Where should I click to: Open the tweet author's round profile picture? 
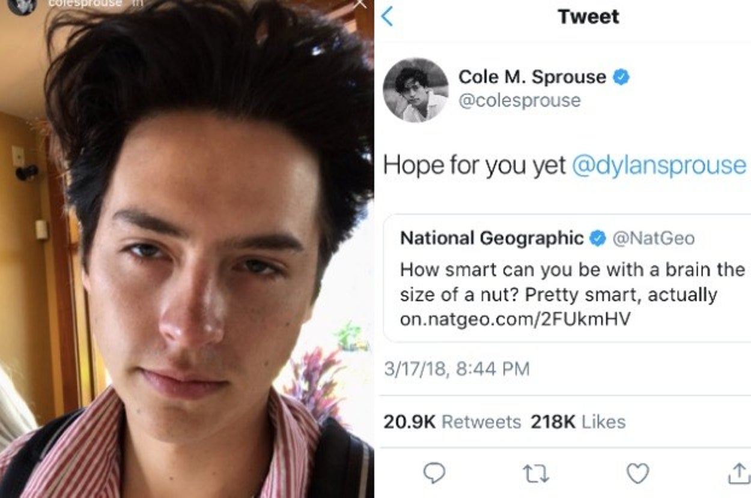click(x=415, y=90)
